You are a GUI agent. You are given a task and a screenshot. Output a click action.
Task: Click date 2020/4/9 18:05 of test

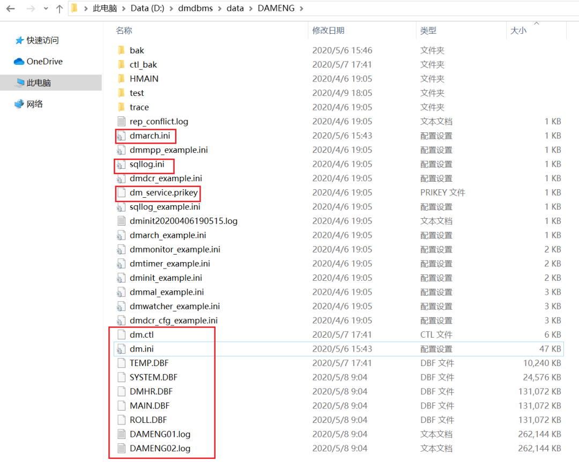pos(342,93)
